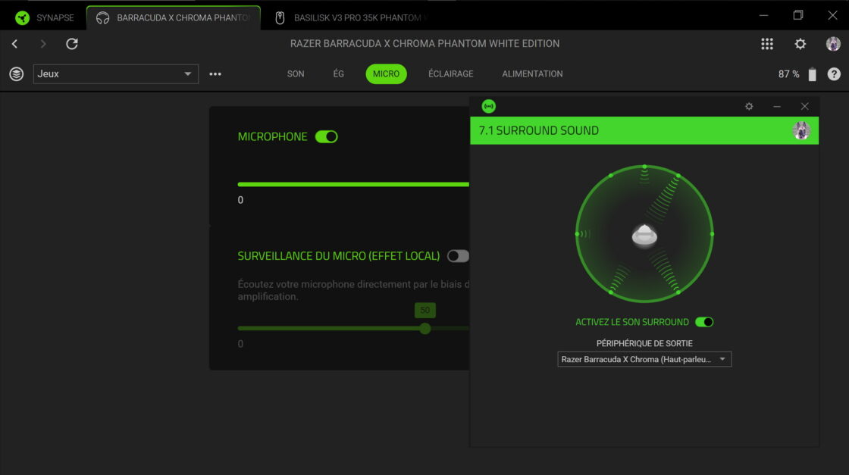Turn off the Microphone toggle

pyautogui.click(x=326, y=136)
